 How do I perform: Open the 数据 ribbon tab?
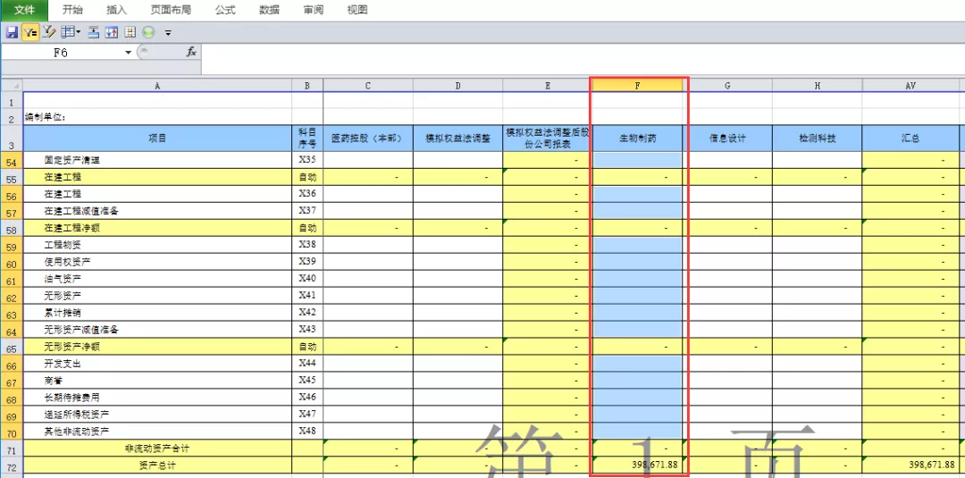coord(269,10)
